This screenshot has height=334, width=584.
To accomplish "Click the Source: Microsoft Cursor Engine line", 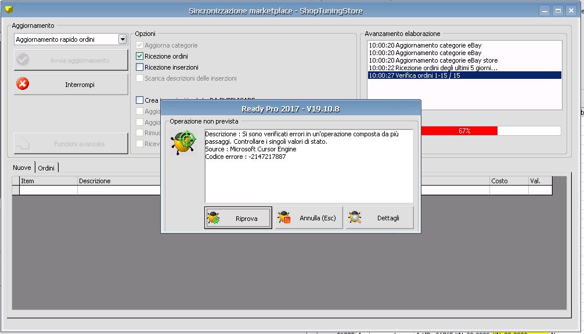I will [251, 149].
